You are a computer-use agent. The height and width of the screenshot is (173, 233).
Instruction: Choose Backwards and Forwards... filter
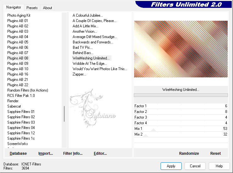pos(93,42)
